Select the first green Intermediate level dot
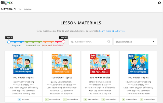 (27, 42)
